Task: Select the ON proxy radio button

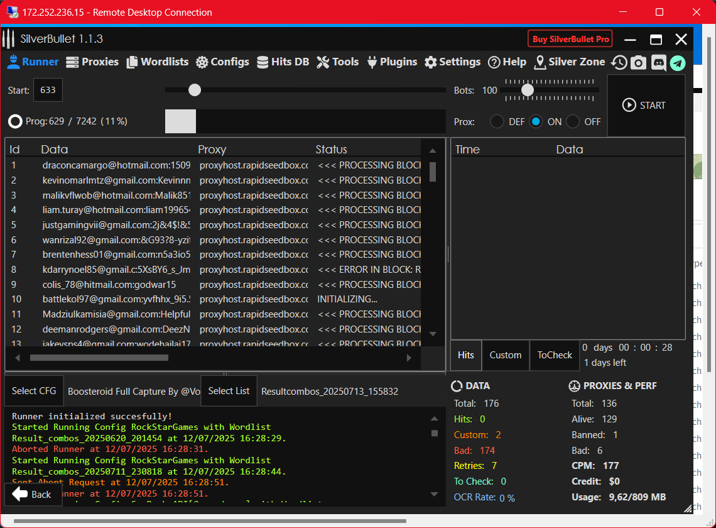Action: pyautogui.click(x=536, y=122)
